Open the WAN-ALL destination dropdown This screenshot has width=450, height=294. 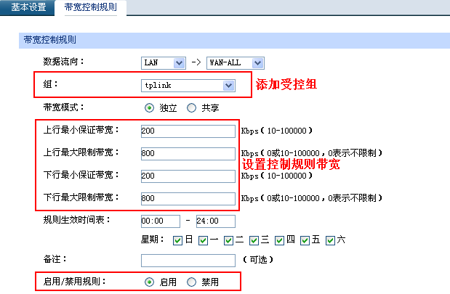click(x=234, y=63)
